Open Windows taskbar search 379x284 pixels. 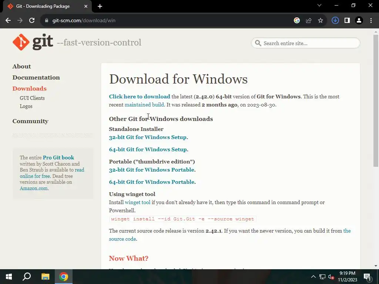pyautogui.click(x=27, y=277)
